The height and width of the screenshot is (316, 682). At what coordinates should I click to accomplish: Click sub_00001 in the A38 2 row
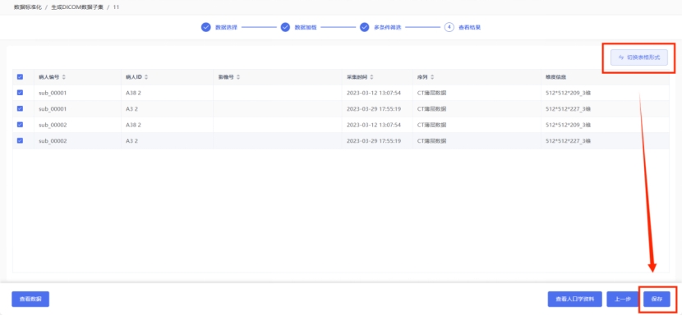(x=53, y=93)
